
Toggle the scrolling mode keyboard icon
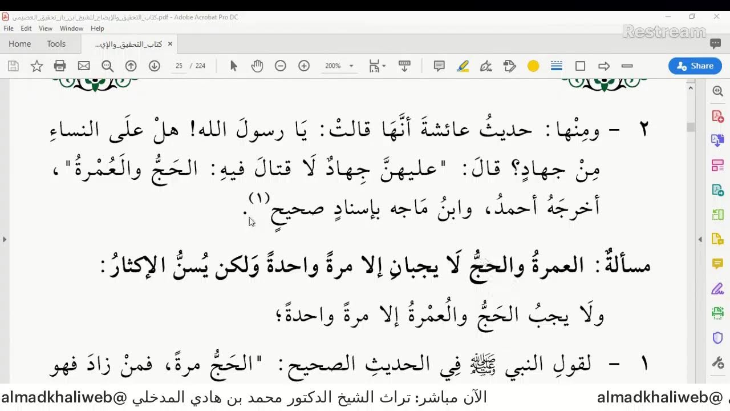(404, 66)
